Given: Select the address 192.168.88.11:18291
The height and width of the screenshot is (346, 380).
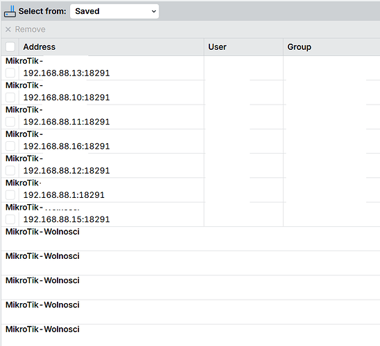Looking at the screenshot, I should click(x=67, y=122).
